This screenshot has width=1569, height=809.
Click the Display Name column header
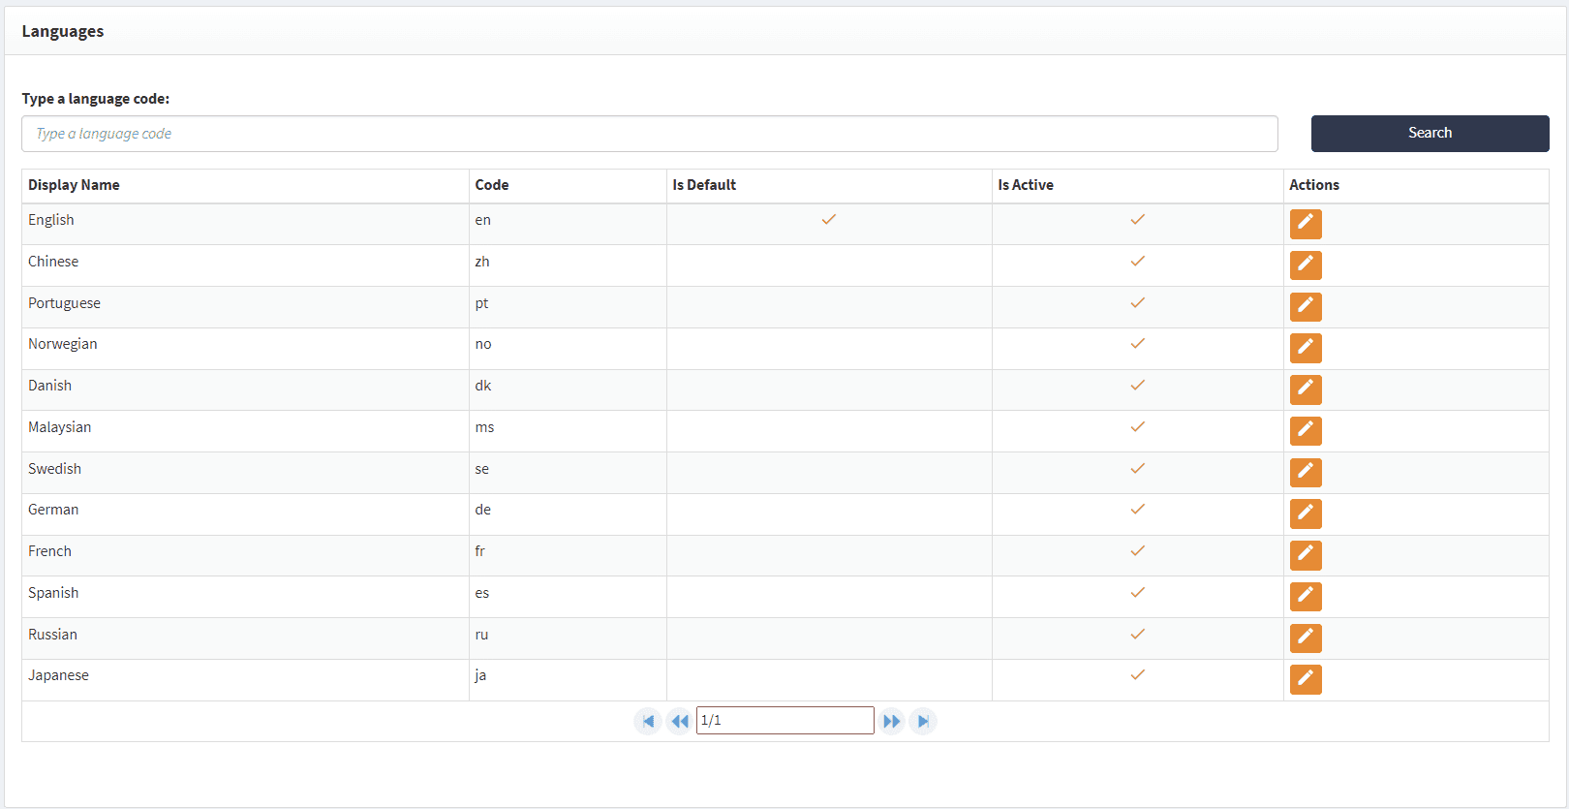click(x=74, y=185)
